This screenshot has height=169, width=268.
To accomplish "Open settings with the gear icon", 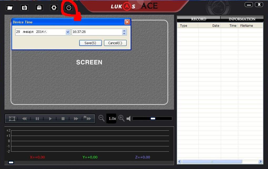I will [x=54, y=8].
